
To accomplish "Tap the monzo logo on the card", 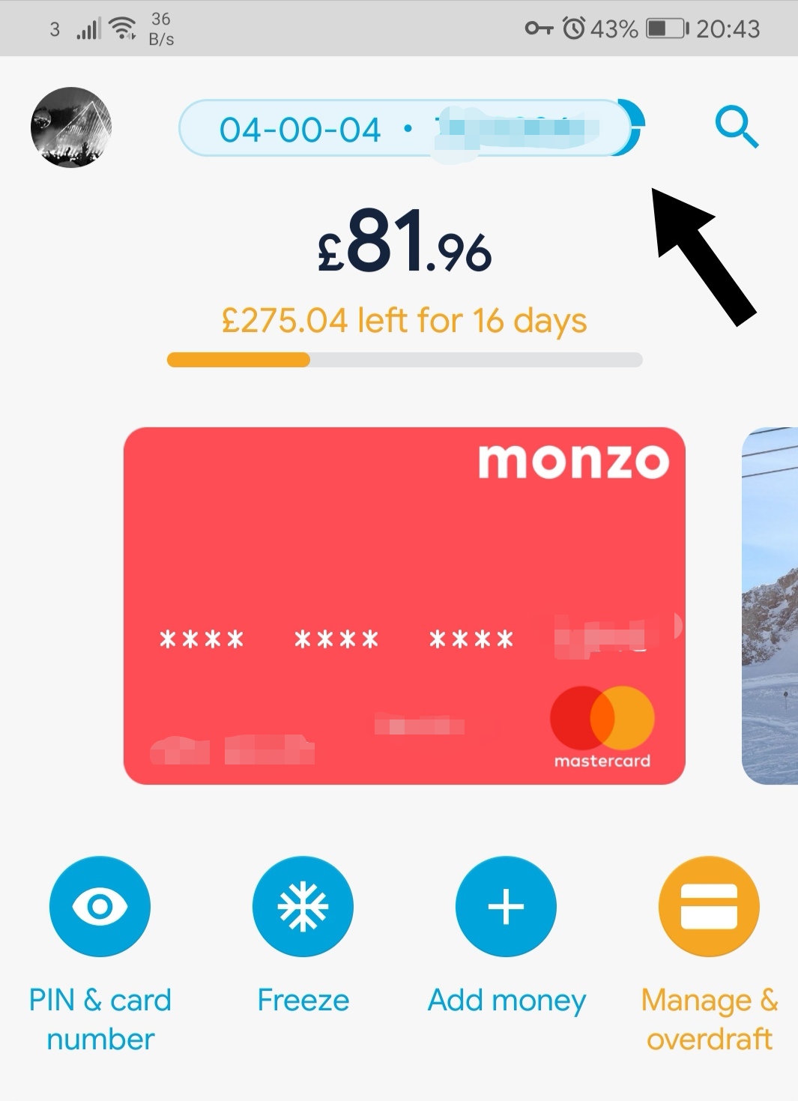I will 574,461.
